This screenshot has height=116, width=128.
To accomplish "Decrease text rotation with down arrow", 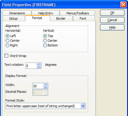I will (39, 67).
